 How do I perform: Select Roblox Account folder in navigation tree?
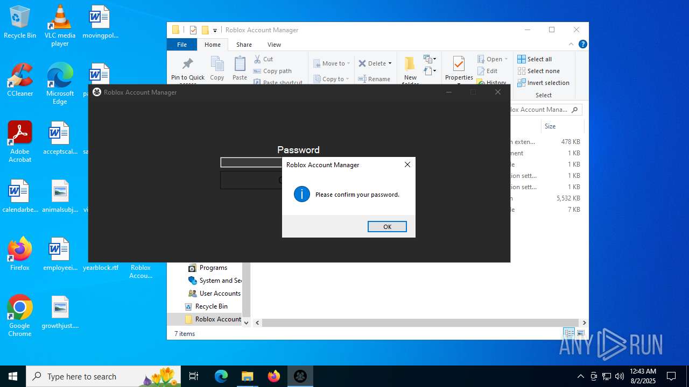point(213,319)
